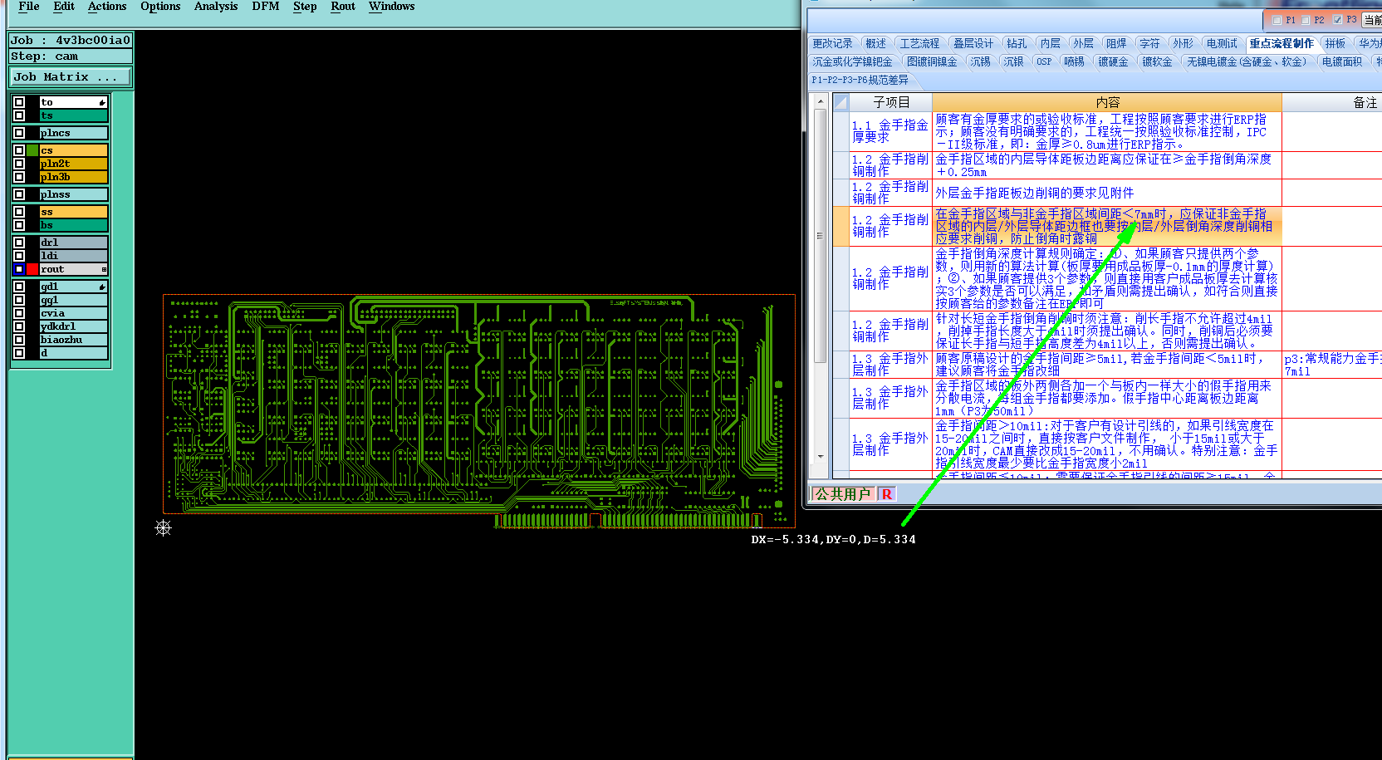Viewport: 1382px width, 760px height.
Task: Open the File menu
Action: [x=29, y=7]
